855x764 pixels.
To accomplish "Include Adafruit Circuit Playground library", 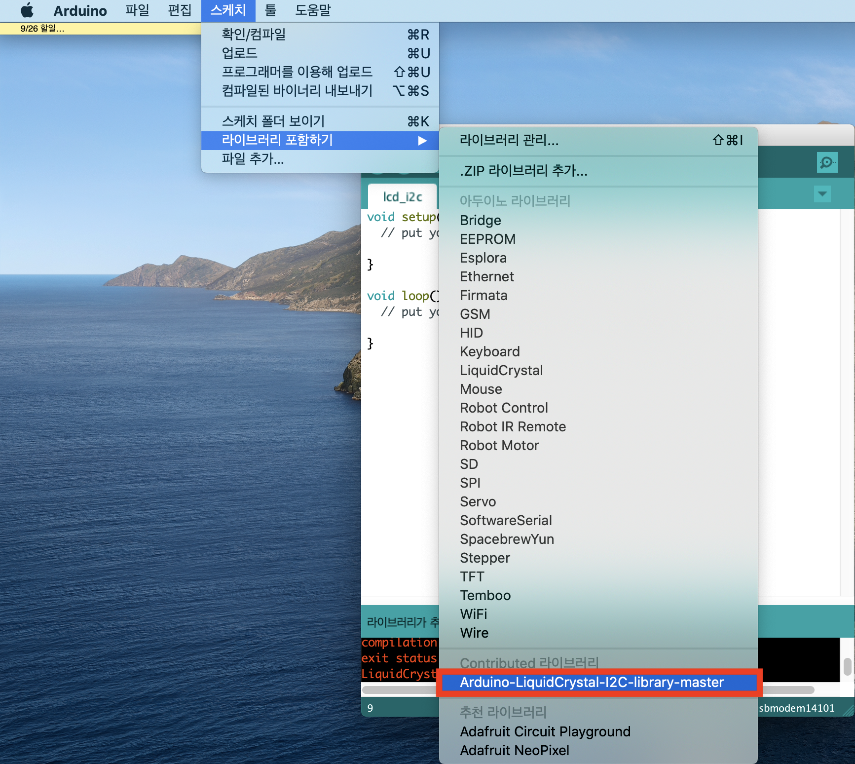I will pyautogui.click(x=598, y=731).
